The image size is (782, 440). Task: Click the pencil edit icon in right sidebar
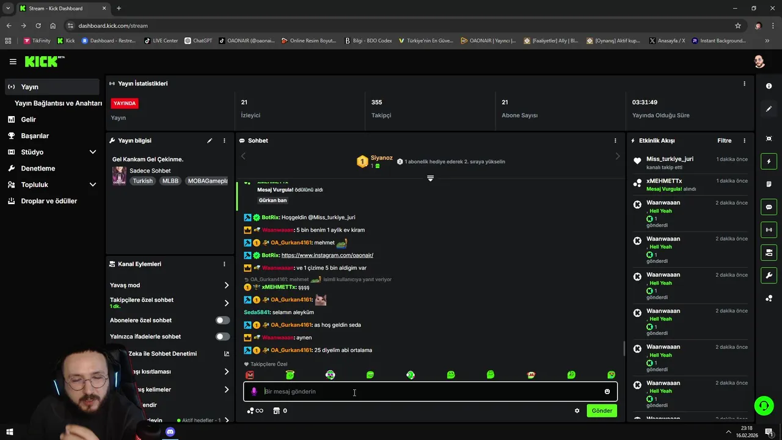[769, 109]
